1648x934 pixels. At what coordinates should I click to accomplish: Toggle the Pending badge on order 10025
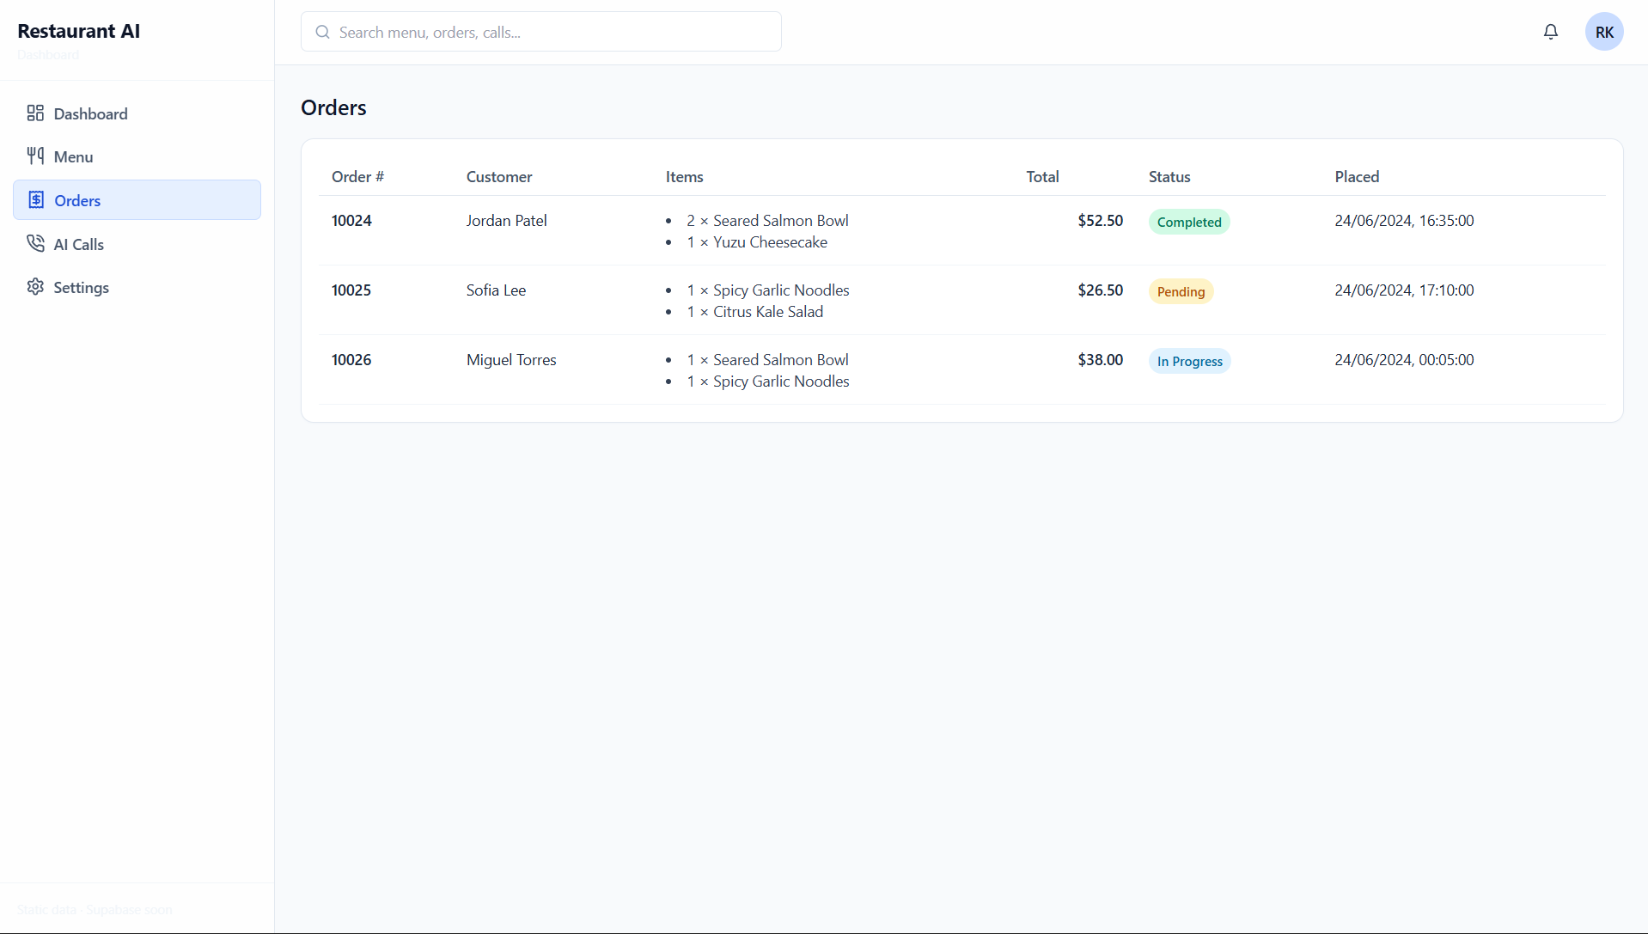[1181, 291]
